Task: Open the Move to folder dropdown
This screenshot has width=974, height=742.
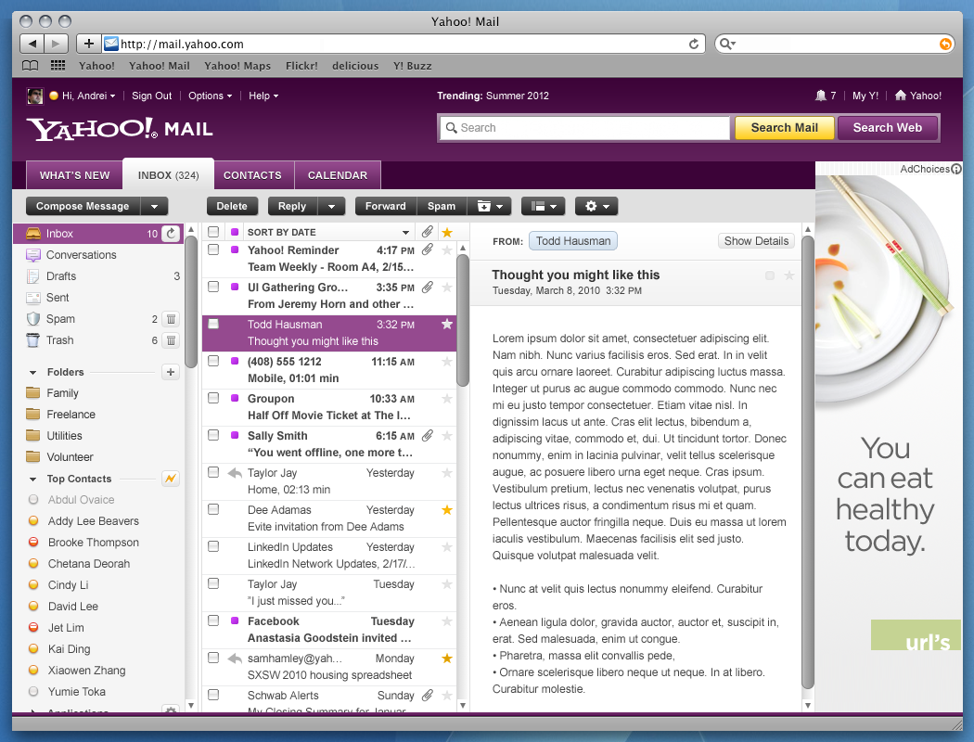Action: click(490, 206)
